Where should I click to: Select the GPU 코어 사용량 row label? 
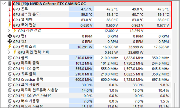(x=26, y=85)
